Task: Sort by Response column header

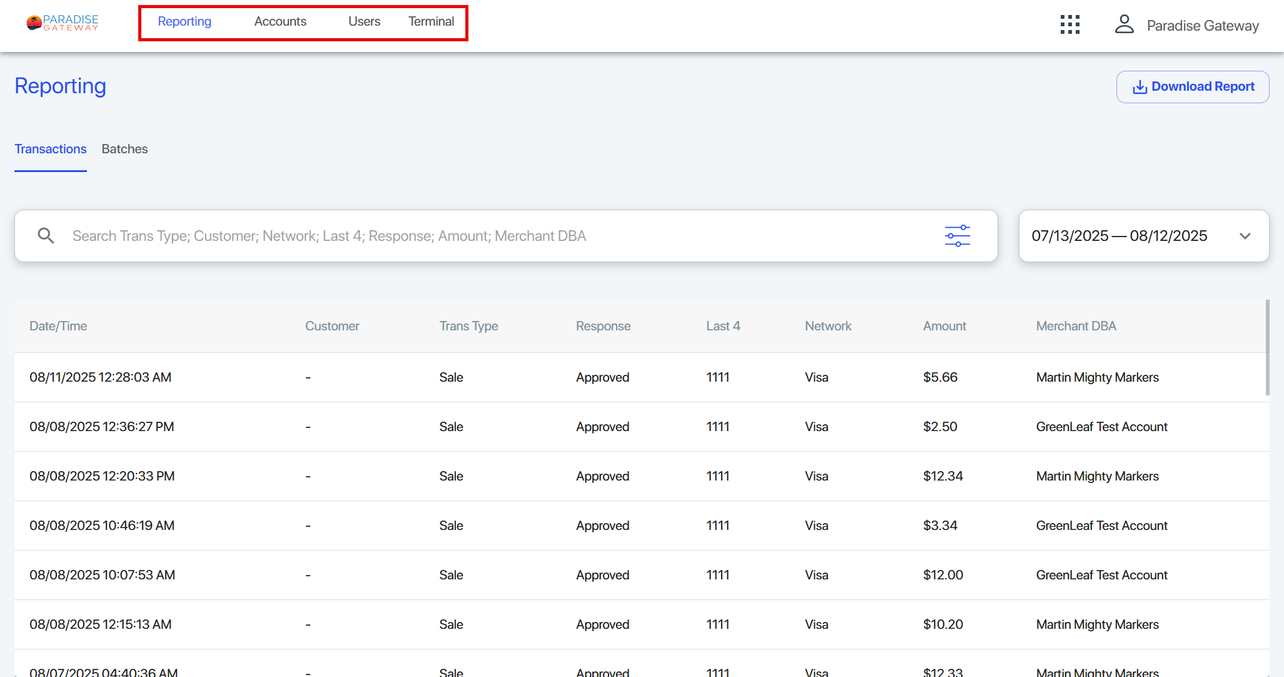Action: pyautogui.click(x=603, y=326)
